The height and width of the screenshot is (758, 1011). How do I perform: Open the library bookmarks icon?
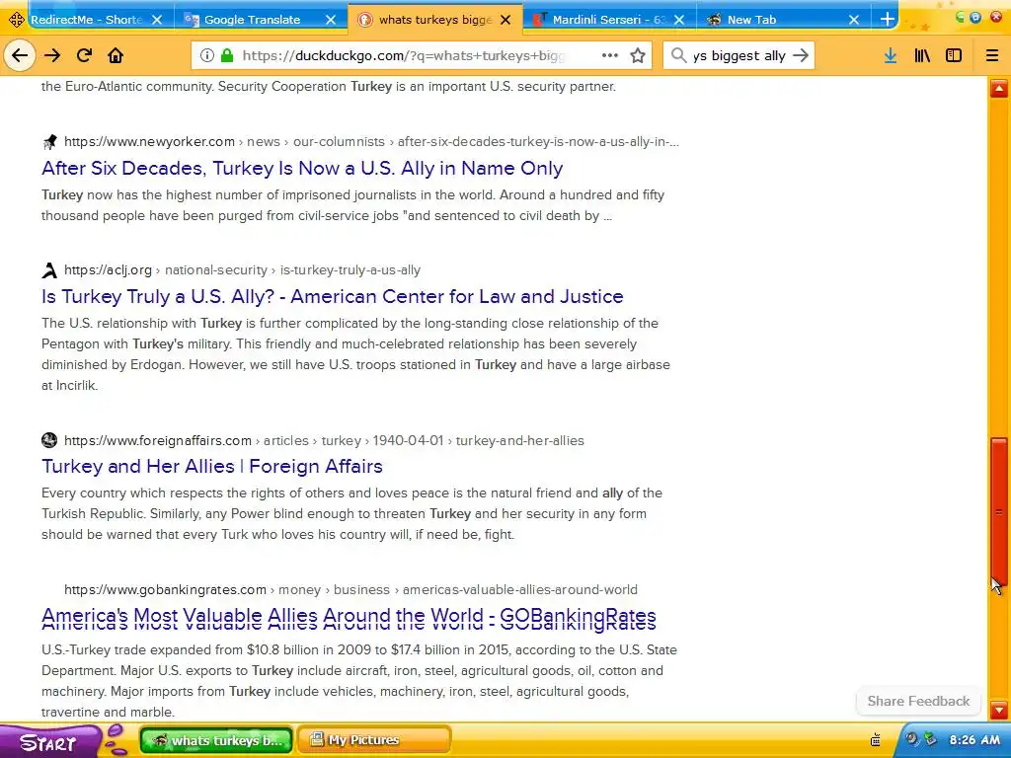(922, 55)
